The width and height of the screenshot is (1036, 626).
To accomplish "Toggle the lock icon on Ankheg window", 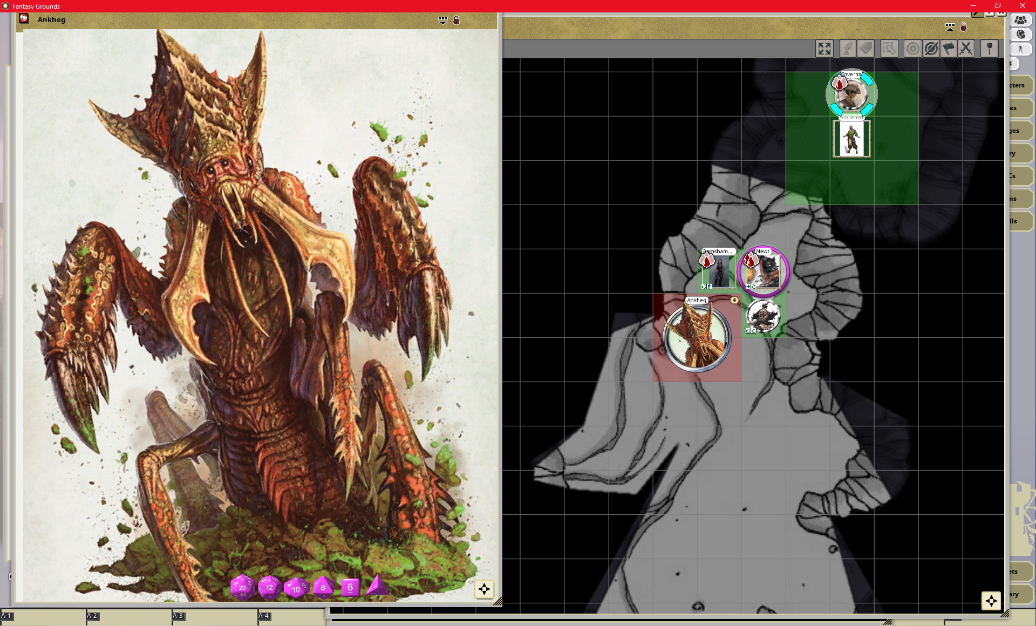I will 456,20.
